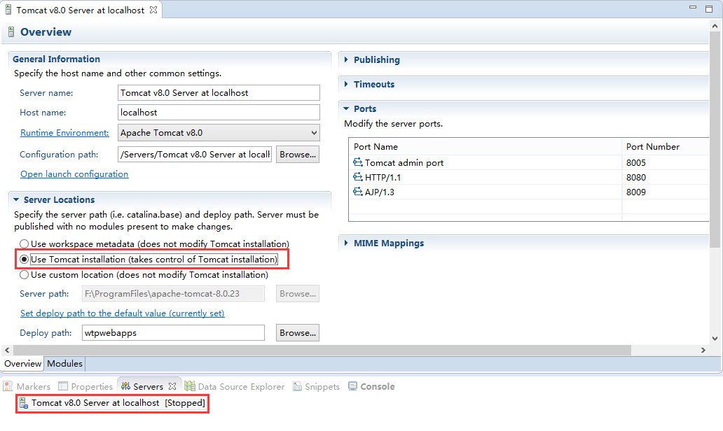This screenshot has height=431, width=723.
Task: Click the AJP/1.3 port icon
Action: (358, 192)
